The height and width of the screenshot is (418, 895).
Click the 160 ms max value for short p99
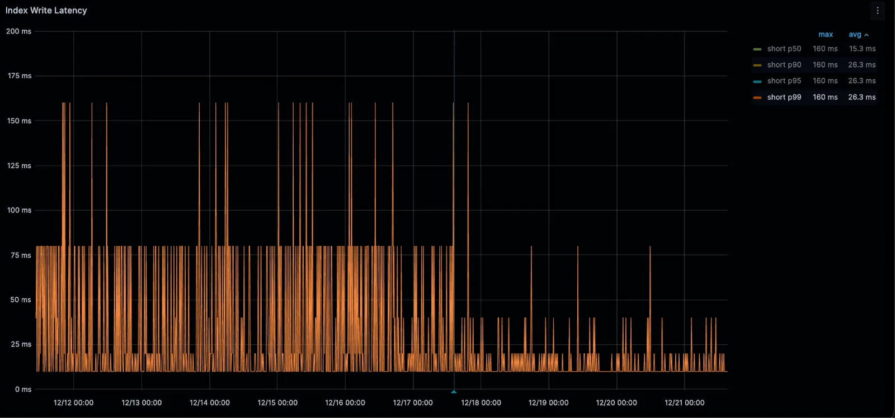[825, 97]
